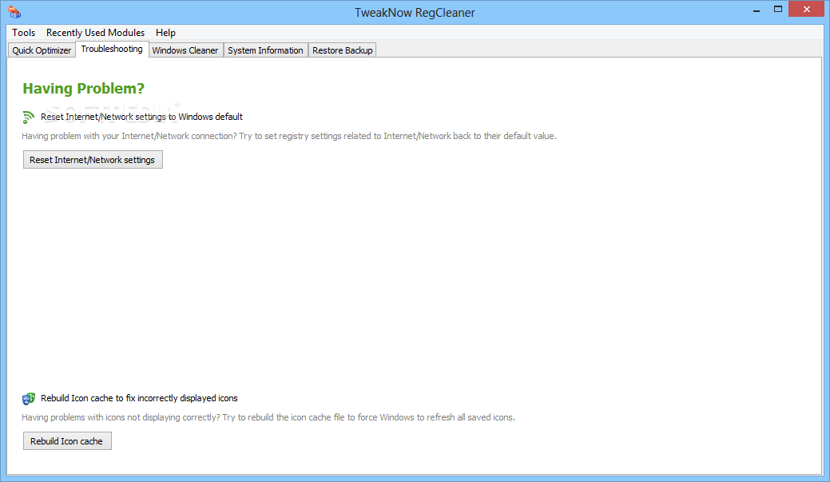Switch to the Restore Backup tab
The height and width of the screenshot is (482, 830).
343,50
